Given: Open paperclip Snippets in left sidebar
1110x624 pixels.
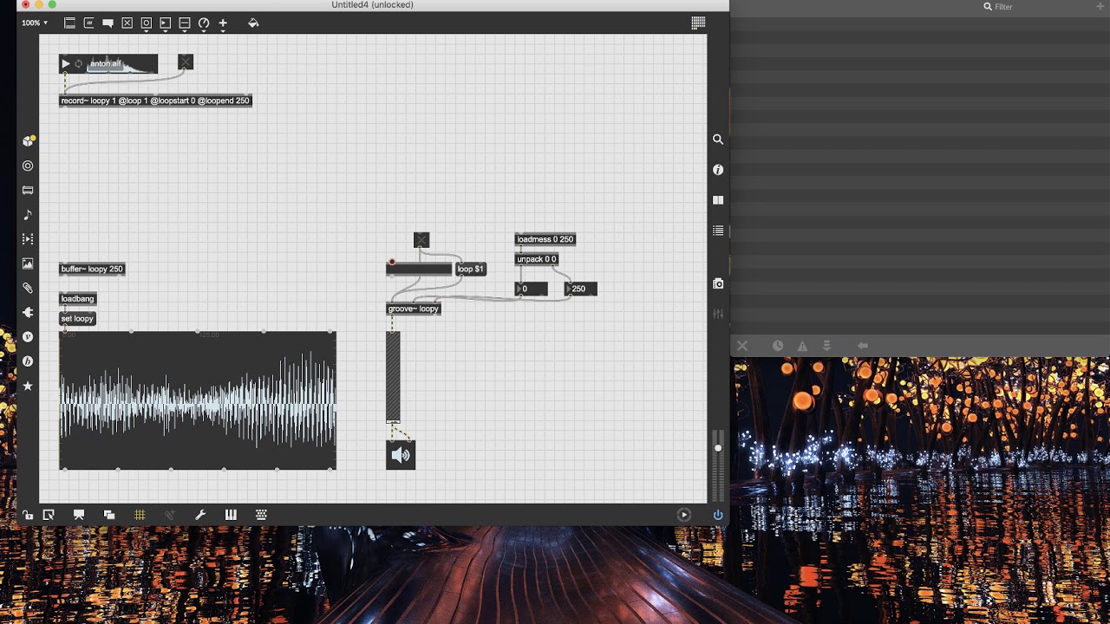Looking at the screenshot, I should pos(28,288).
